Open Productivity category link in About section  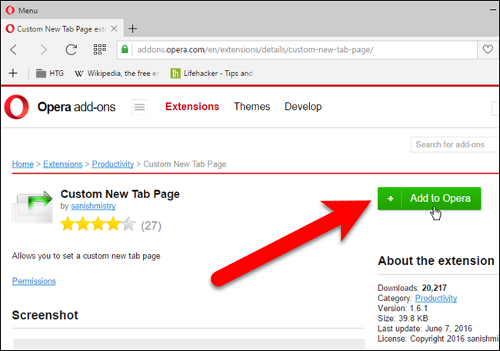[x=436, y=298]
